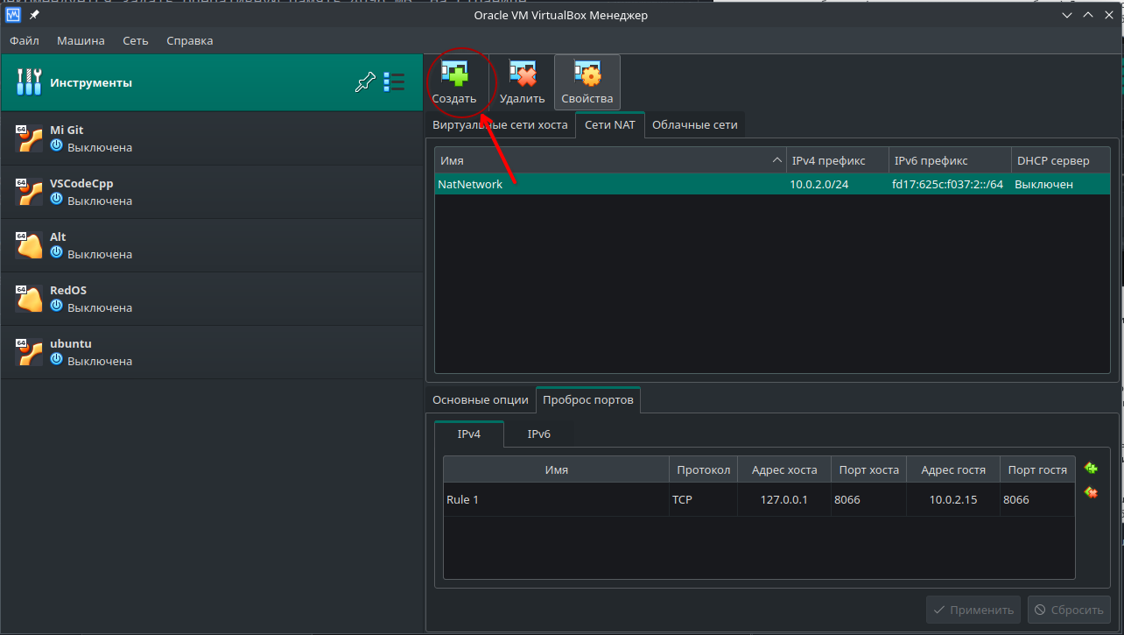Click the sort arrow on the Имя column

[776, 159]
